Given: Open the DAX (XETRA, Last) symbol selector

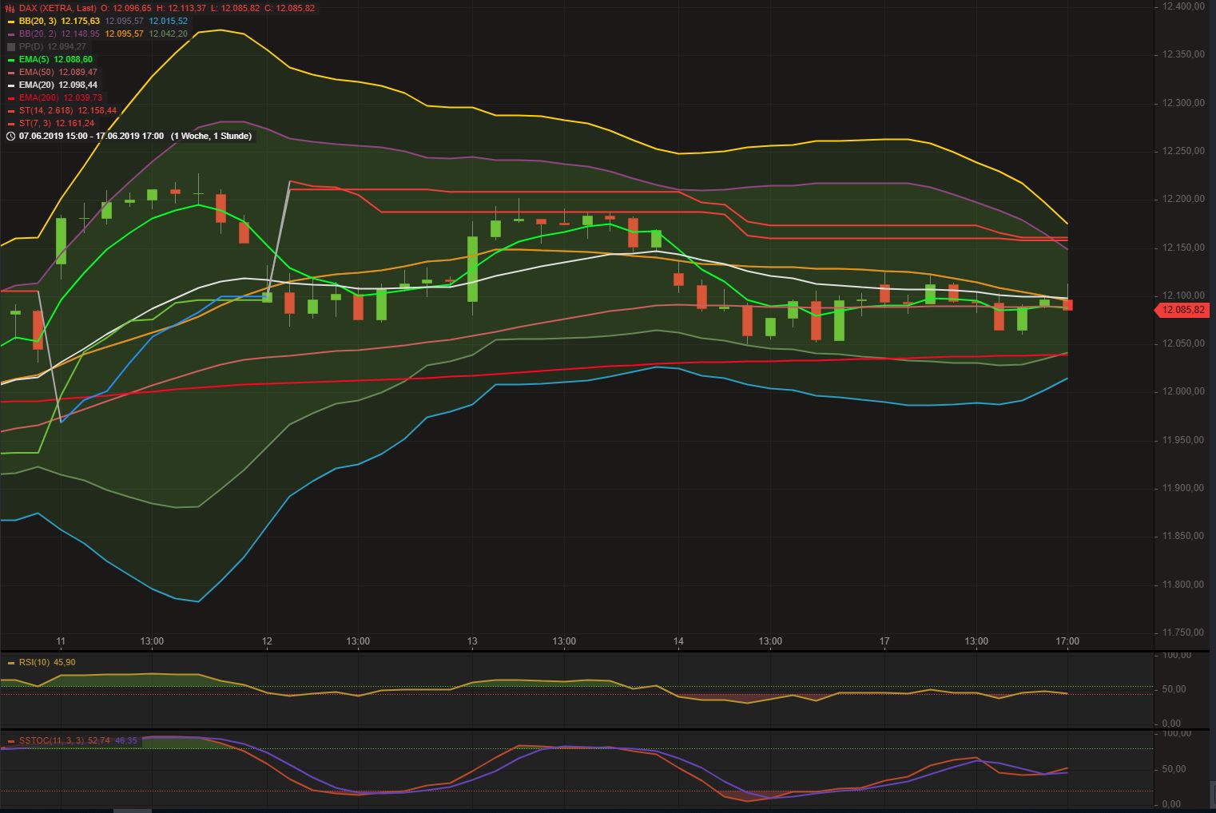Looking at the screenshot, I should [56, 8].
